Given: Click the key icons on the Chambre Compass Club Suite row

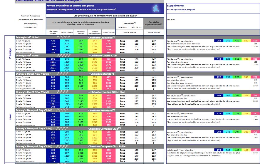Looking at the screenshot, I should click(62, 146).
